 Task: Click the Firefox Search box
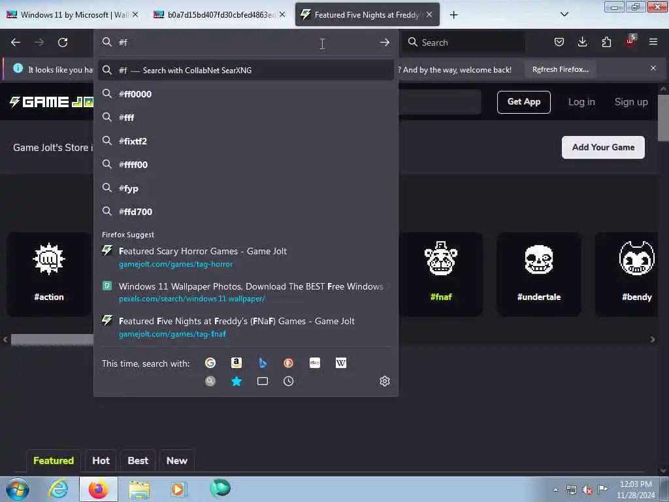pos(464,42)
